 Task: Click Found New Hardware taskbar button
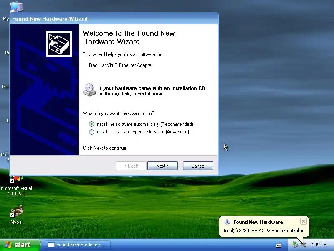tap(78, 245)
